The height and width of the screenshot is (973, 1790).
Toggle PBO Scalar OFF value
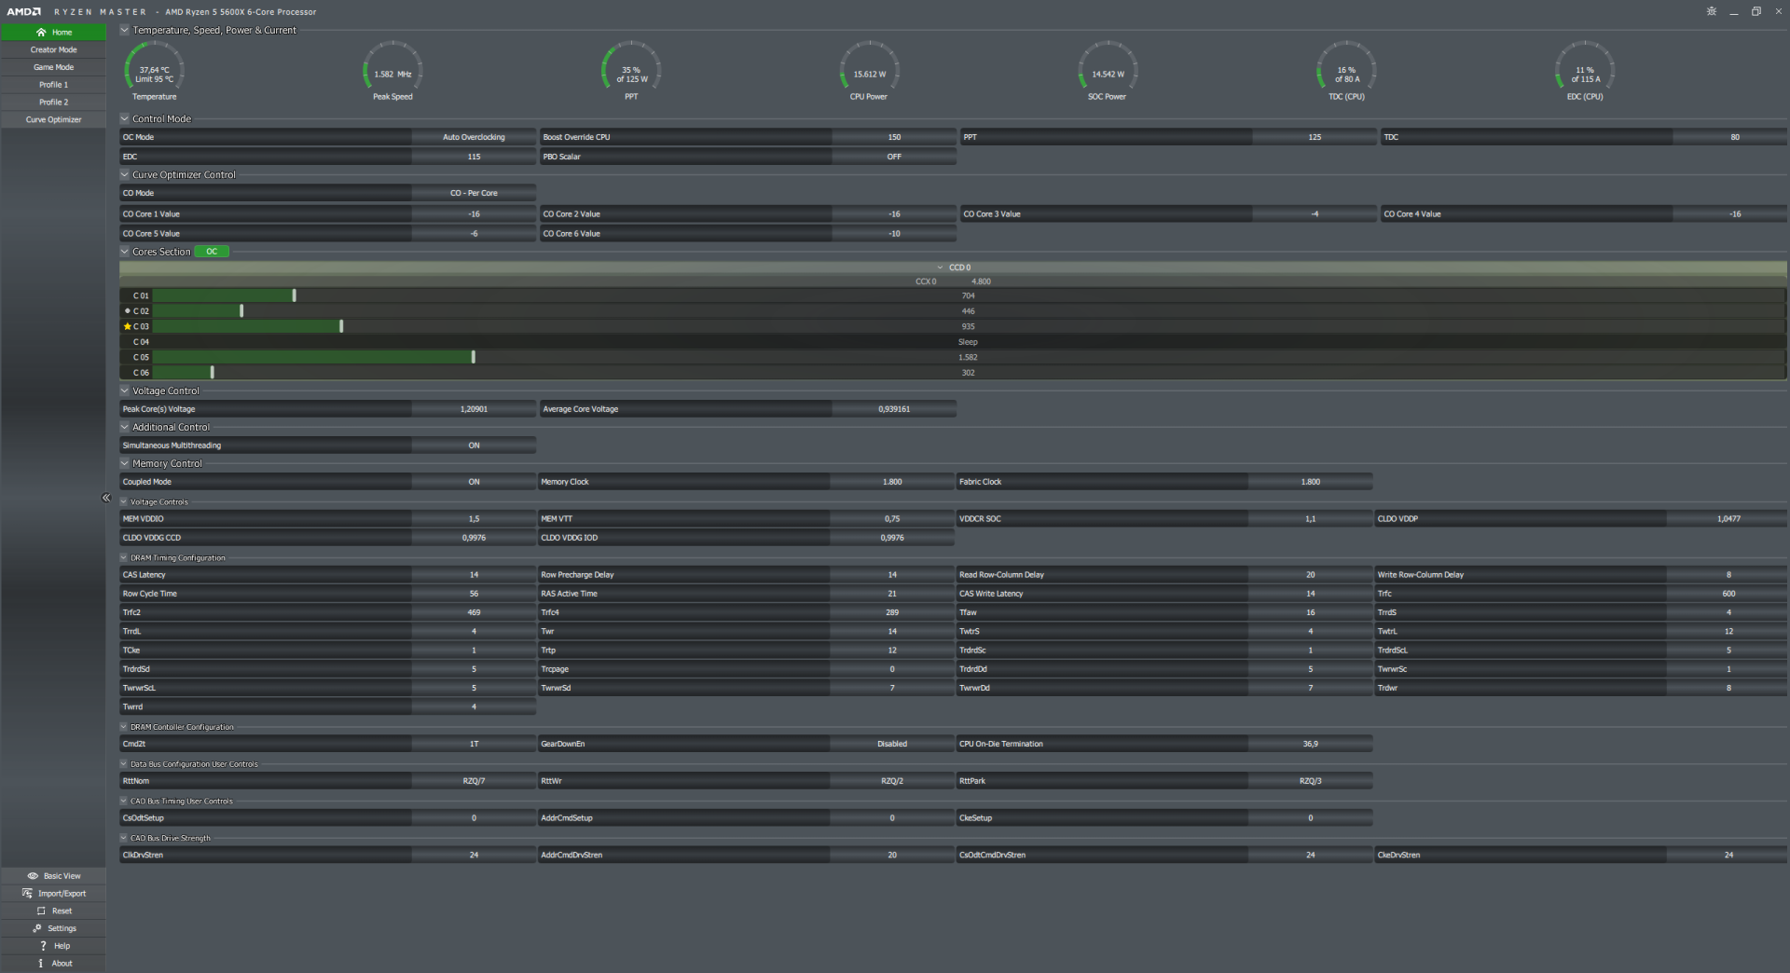click(x=894, y=157)
